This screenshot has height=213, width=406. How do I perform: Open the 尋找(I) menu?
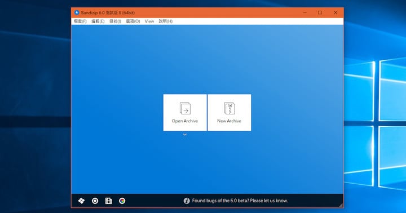pyautogui.click(x=115, y=21)
